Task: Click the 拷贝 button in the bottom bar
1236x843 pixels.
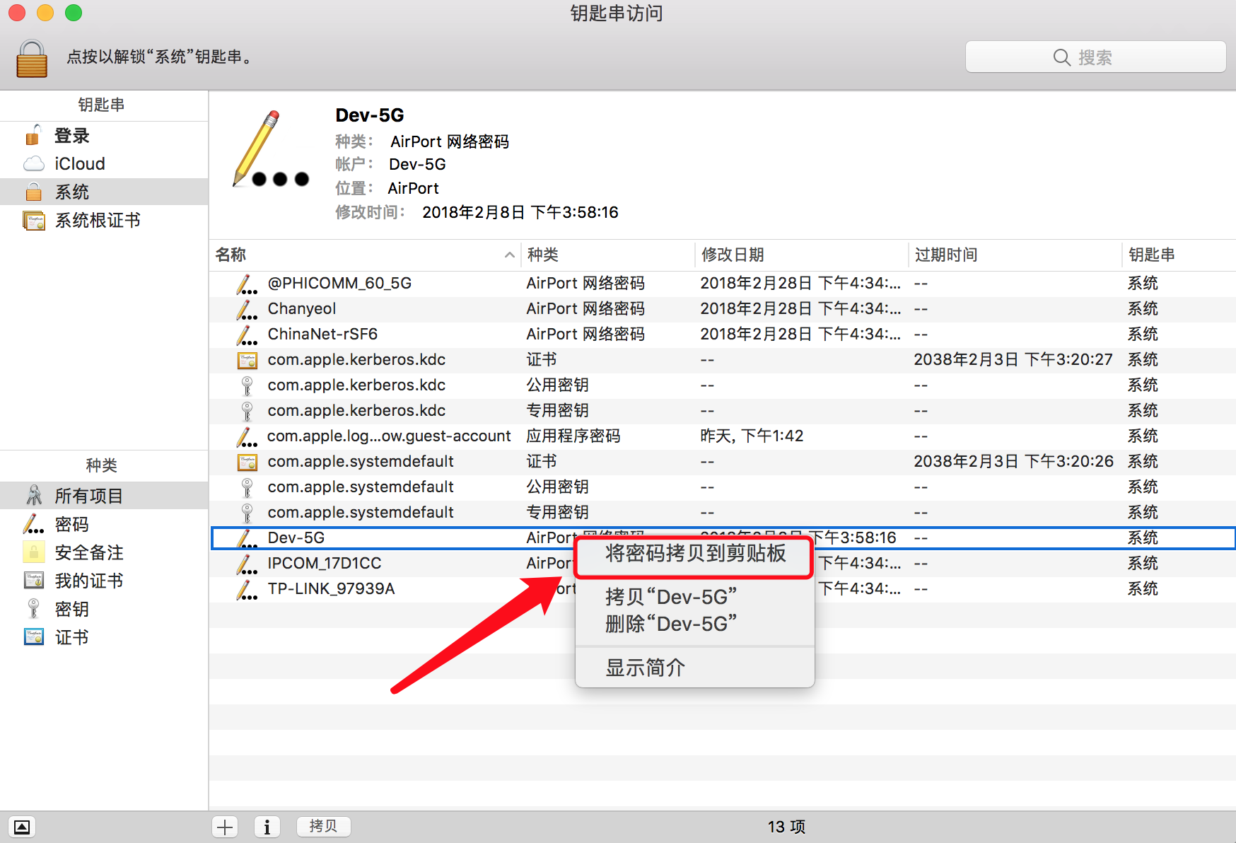Action: tap(323, 826)
